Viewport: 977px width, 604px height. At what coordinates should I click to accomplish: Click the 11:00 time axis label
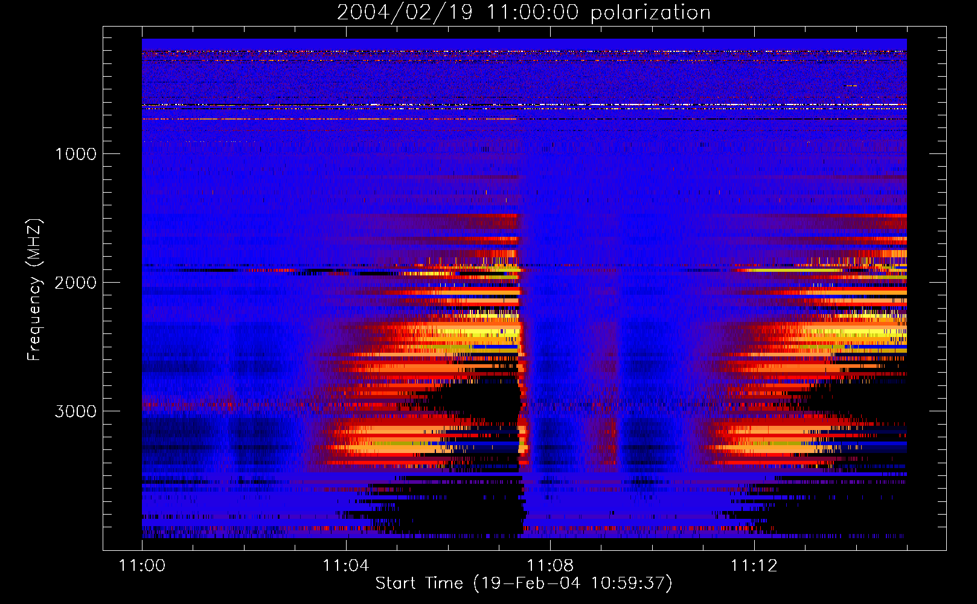click(x=142, y=566)
